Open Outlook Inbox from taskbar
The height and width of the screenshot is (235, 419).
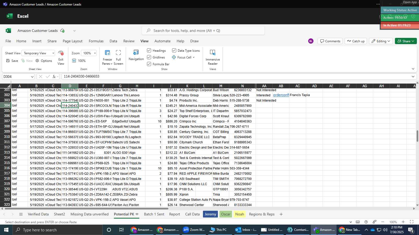(x=246, y=230)
